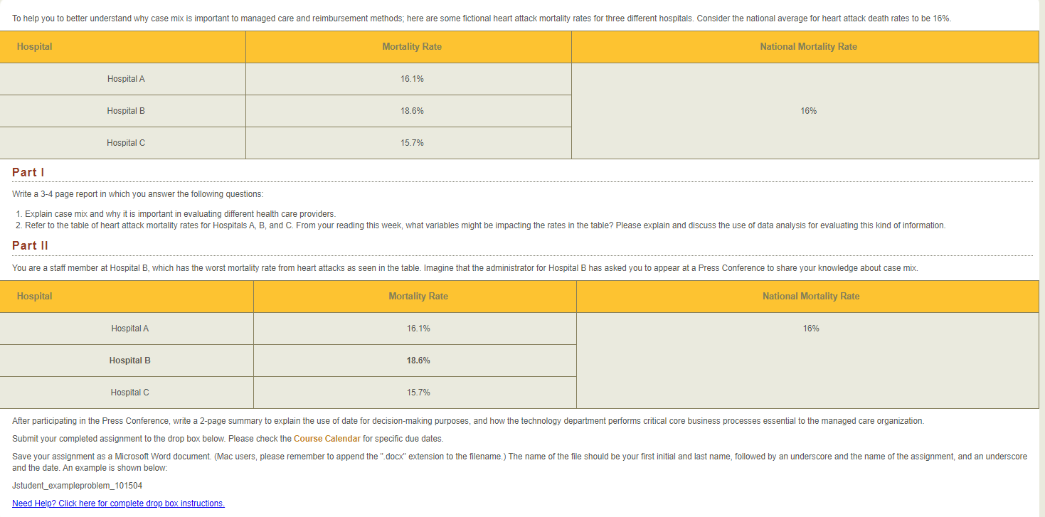This screenshot has width=1045, height=517.
Task: Click bold 18.6% value in second table
Action: coord(418,361)
